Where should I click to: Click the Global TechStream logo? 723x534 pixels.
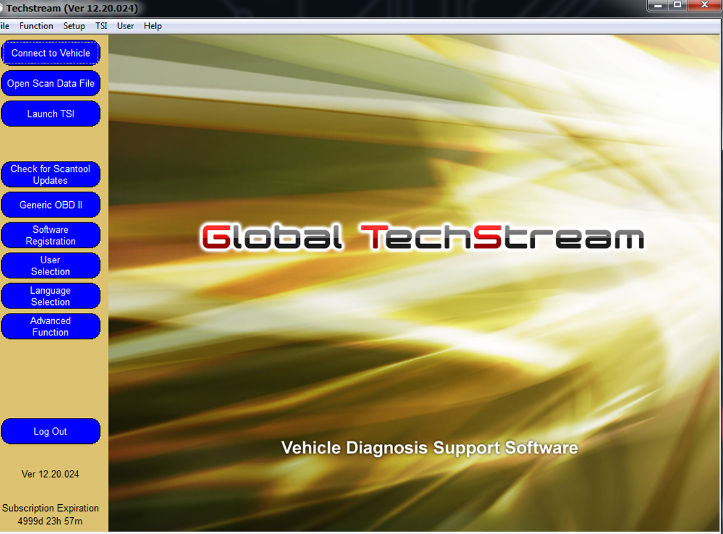coord(422,237)
